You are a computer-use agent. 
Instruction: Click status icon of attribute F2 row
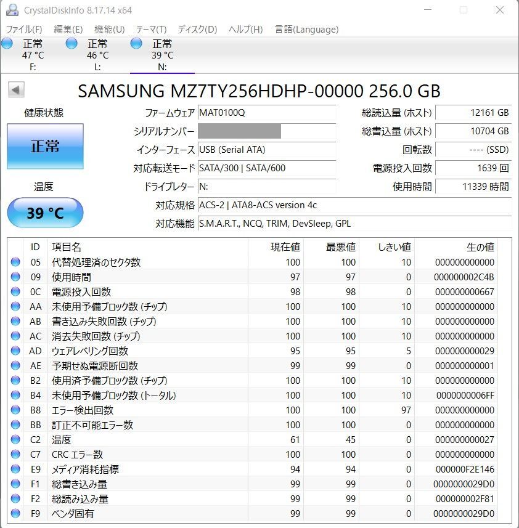point(15,498)
